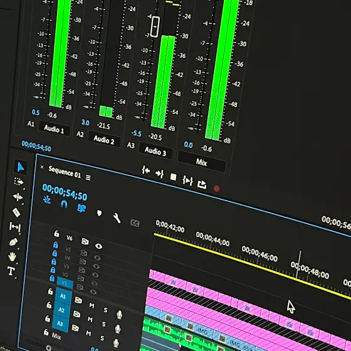Toggle V4 track output eye
Viewport: 351px width, 351px height.
[97, 266]
